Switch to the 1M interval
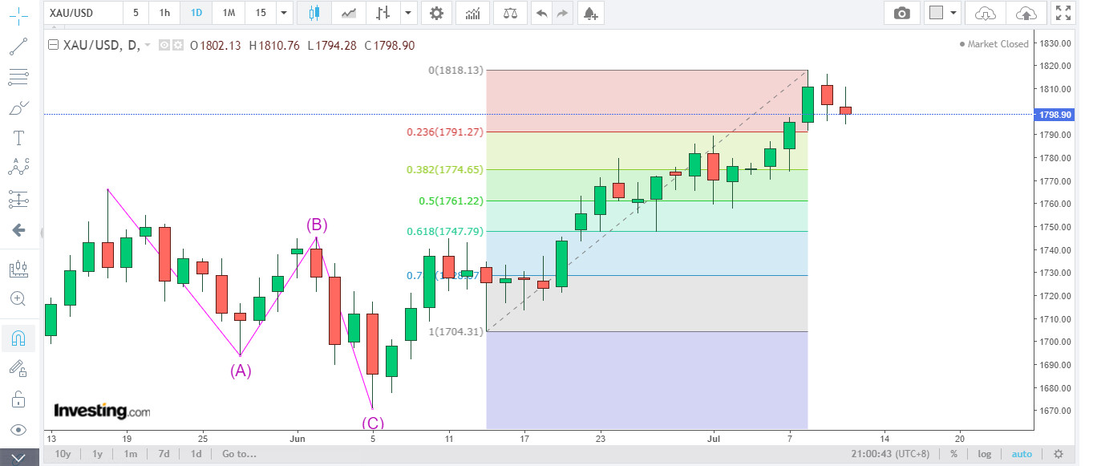Viewport: 1093px width, 466px height. click(229, 13)
